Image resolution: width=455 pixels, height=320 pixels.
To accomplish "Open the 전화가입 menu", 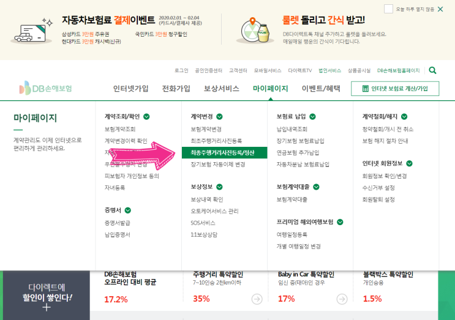I will point(176,88).
